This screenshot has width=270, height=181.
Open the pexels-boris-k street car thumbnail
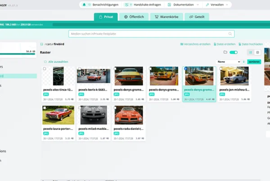pyautogui.click(x=94, y=76)
